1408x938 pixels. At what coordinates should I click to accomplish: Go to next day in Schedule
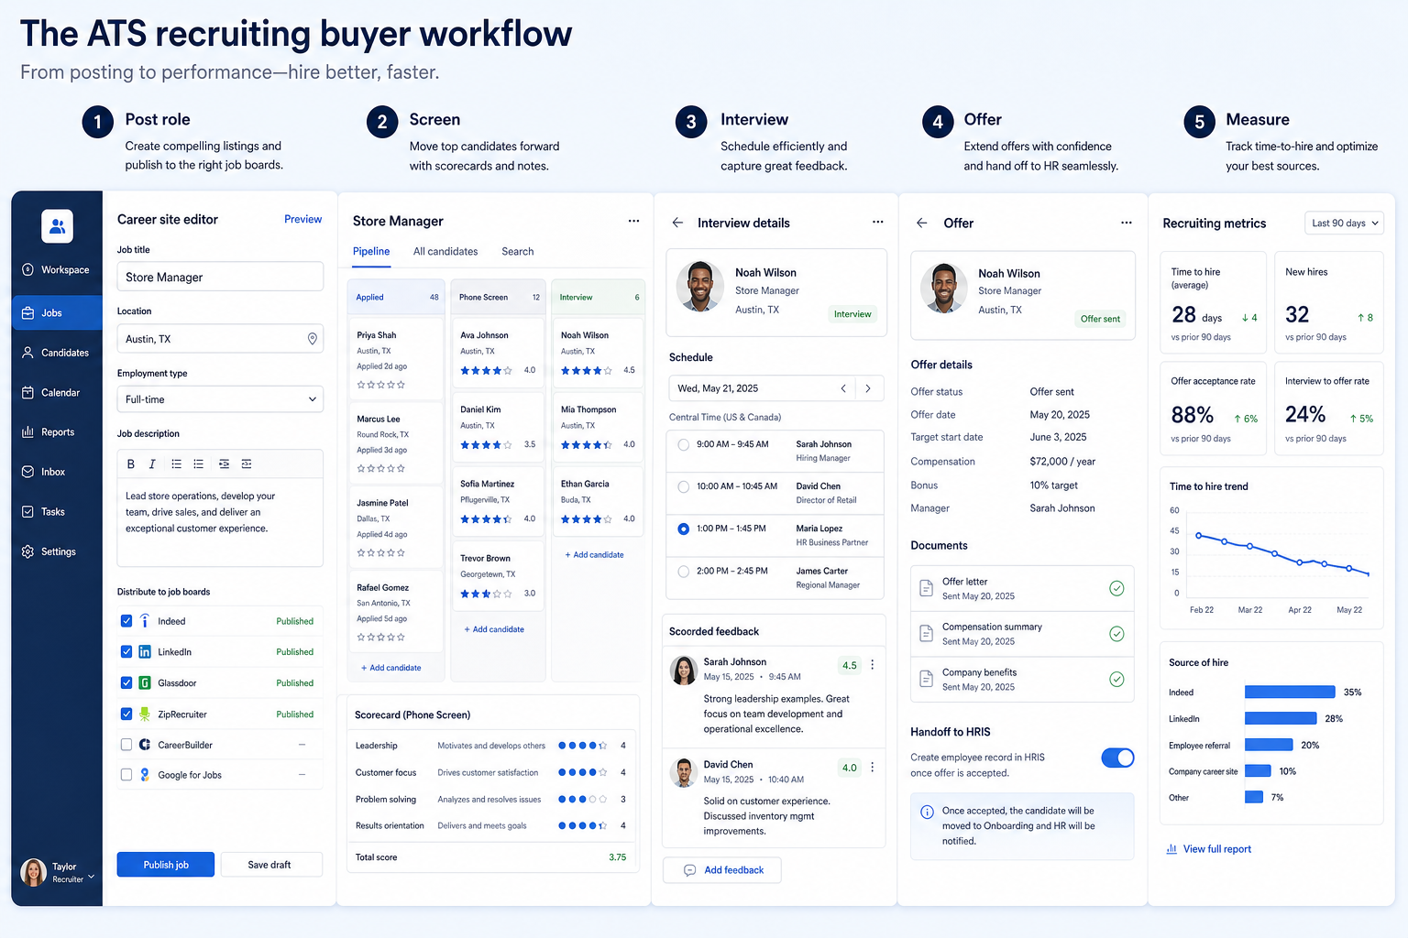coord(868,388)
